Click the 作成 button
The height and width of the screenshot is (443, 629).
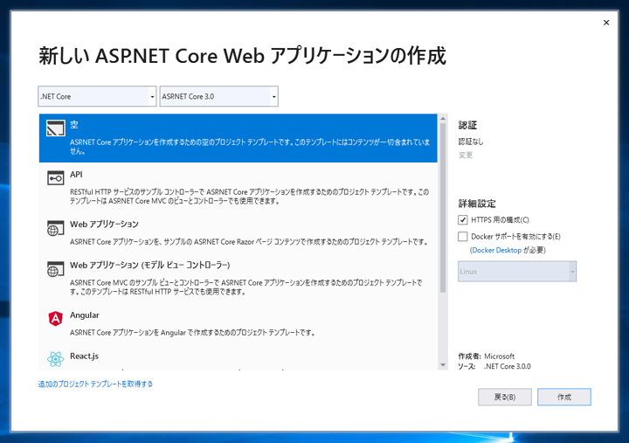pos(564,397)
